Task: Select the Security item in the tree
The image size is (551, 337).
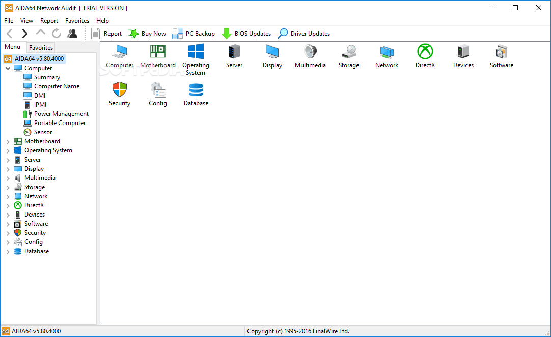Action: pyautogui.click(x=30, y=233)
